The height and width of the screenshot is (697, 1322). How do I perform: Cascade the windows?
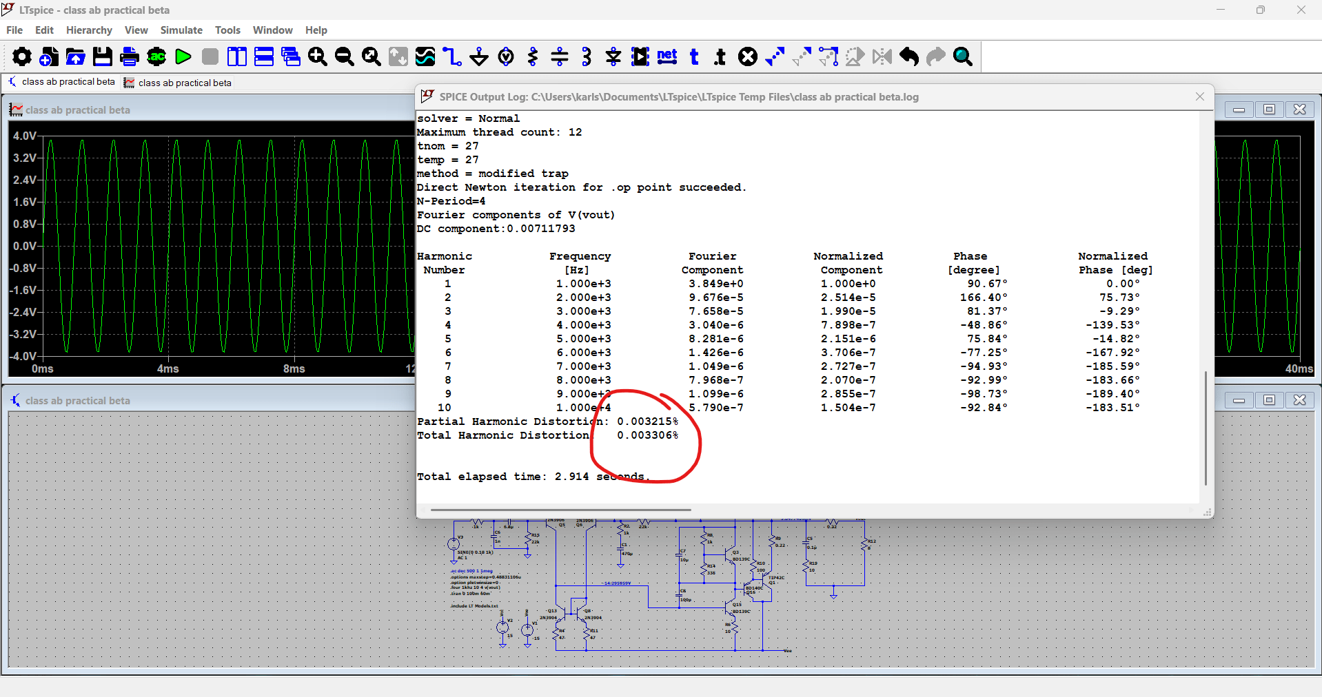point(291,56)
